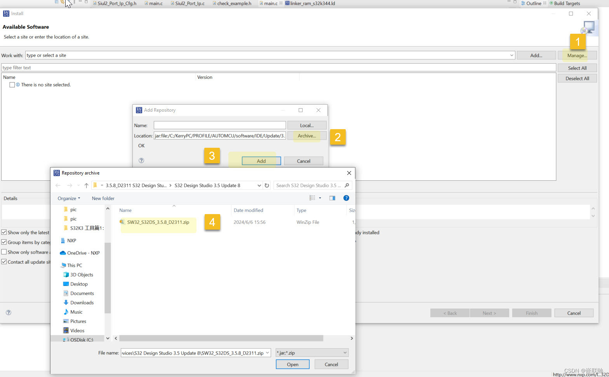Switch to Outline view tab
609x377 pixels.
click(534, 3)
